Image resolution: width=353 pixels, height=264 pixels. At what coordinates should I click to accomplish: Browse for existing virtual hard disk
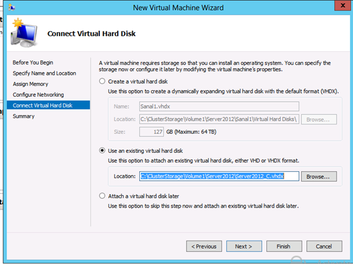coord(319,176)
